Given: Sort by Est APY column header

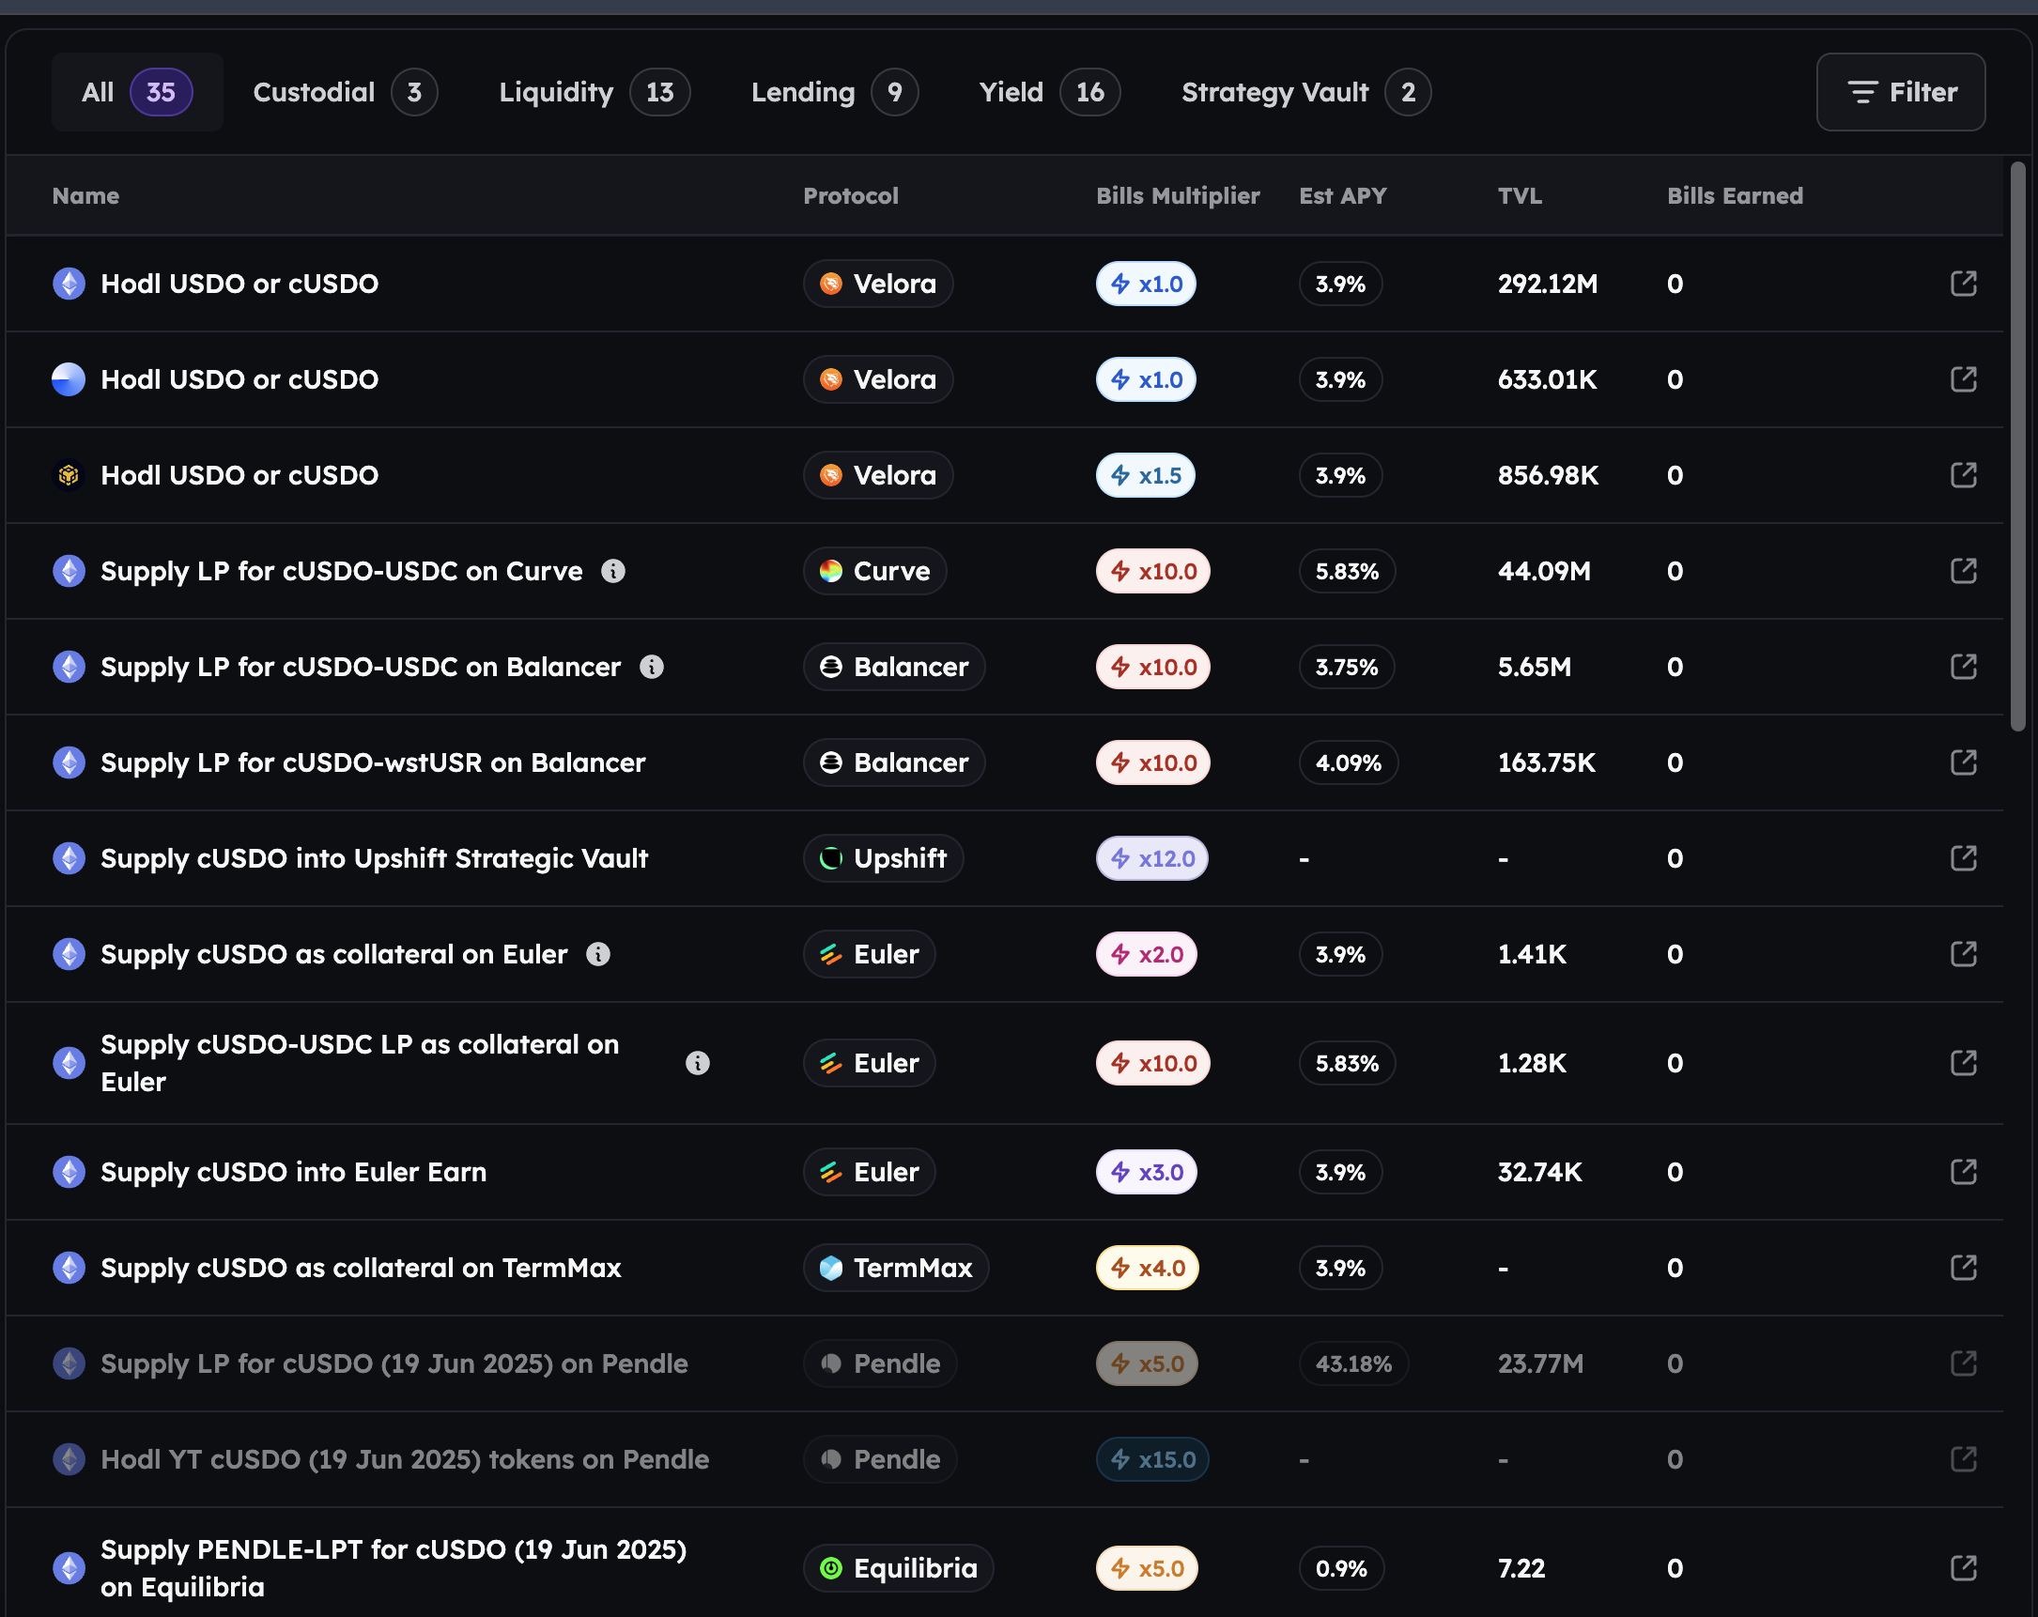Looking at the screenshot, I should coord(1342,195).
